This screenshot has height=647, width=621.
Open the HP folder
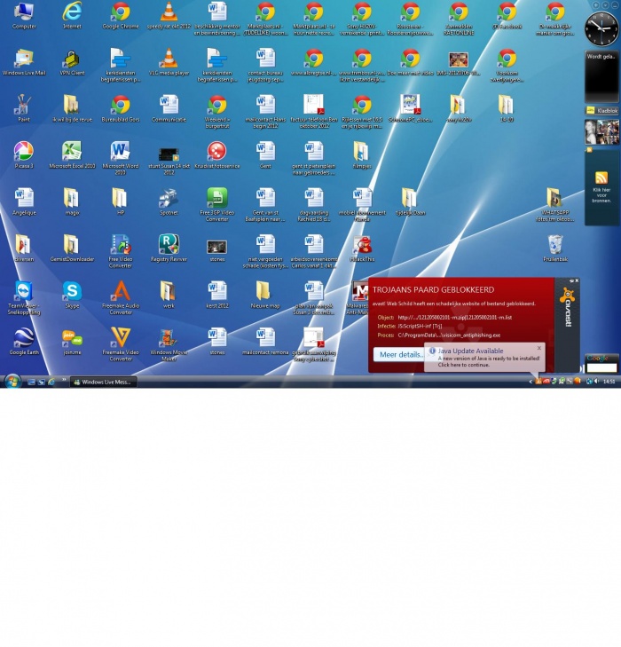click(x=121, y=202)
